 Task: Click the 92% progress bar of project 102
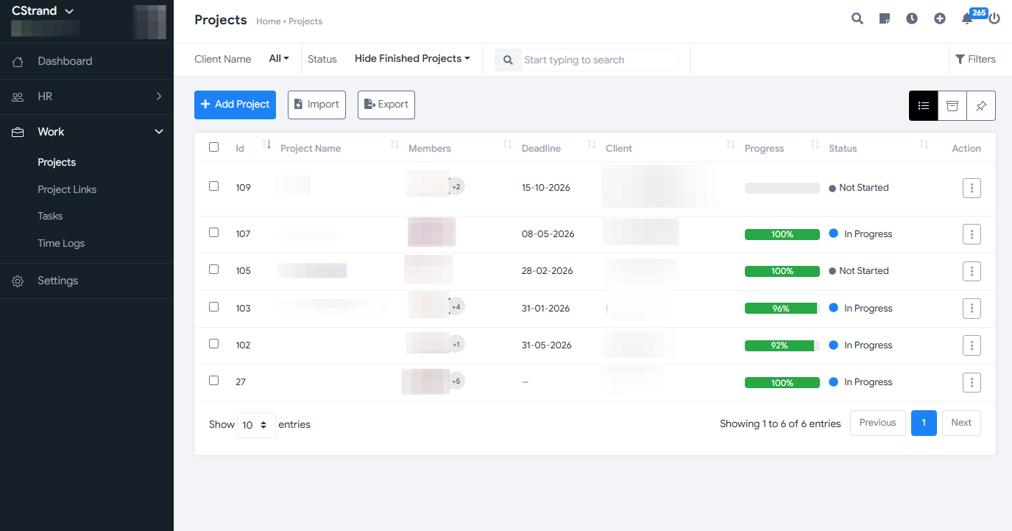click(x=782, y=345)
